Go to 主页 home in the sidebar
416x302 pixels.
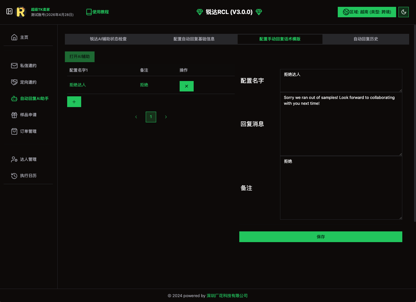pyautogui.click(x=24, y=37)
